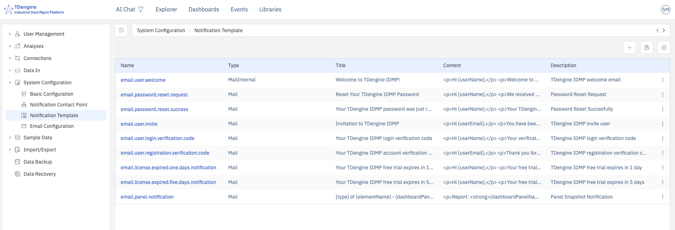This screenshot has height=230, width=675.
Task: Click System Configuration in the breadcrumb
Action: [x=161, y=30]
